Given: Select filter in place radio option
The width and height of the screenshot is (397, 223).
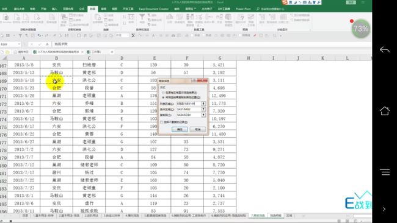Looking at the screenshot, I should tap(163, 93).
